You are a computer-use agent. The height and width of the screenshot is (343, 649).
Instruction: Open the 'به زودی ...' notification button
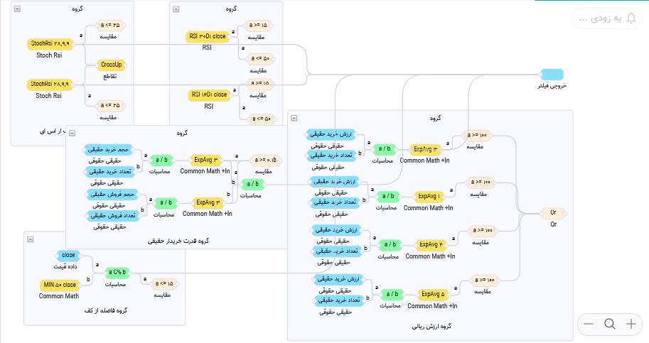coord(606,18)
